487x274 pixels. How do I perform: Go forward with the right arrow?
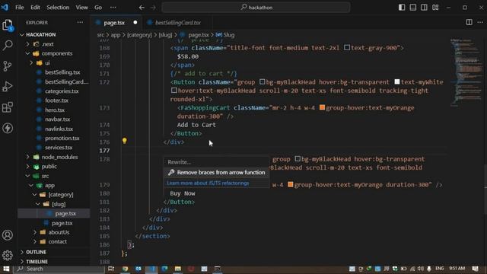pyautogui.click(x=153, y=7)
